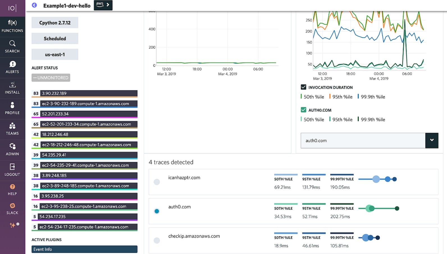
Task: Select ec2-3-95-238-25.compute-1.amazonaws.com entry
Action: [x=85, y=207]
